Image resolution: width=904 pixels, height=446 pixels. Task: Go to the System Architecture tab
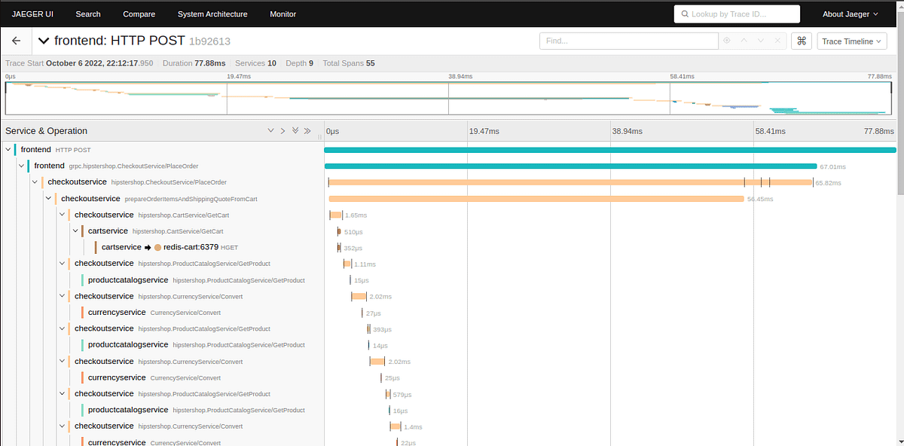tap(211, 14)
